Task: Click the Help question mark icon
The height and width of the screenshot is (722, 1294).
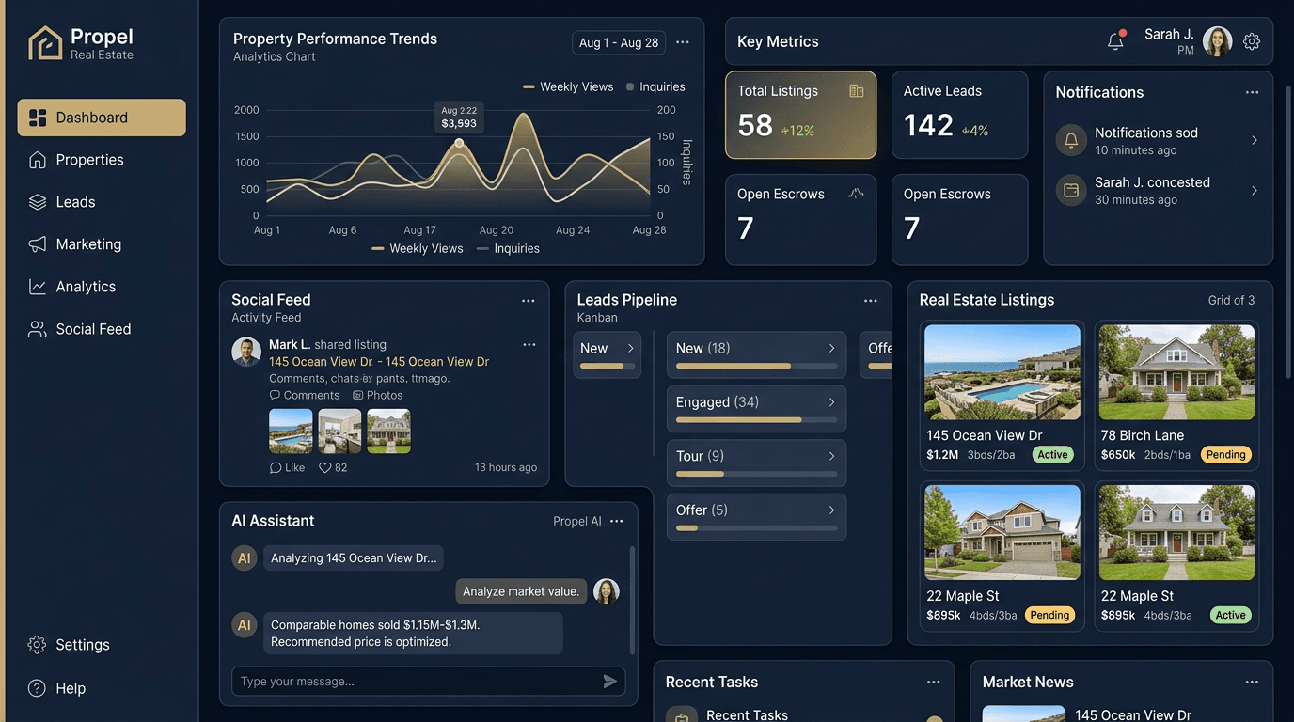Action: pos(37,688)
